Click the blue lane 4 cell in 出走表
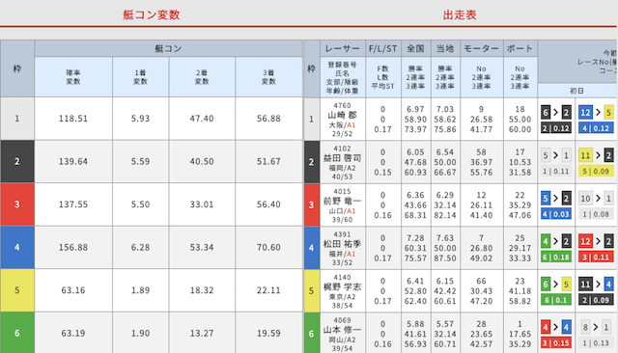This screenshot has width=618, height=353. 311,248
